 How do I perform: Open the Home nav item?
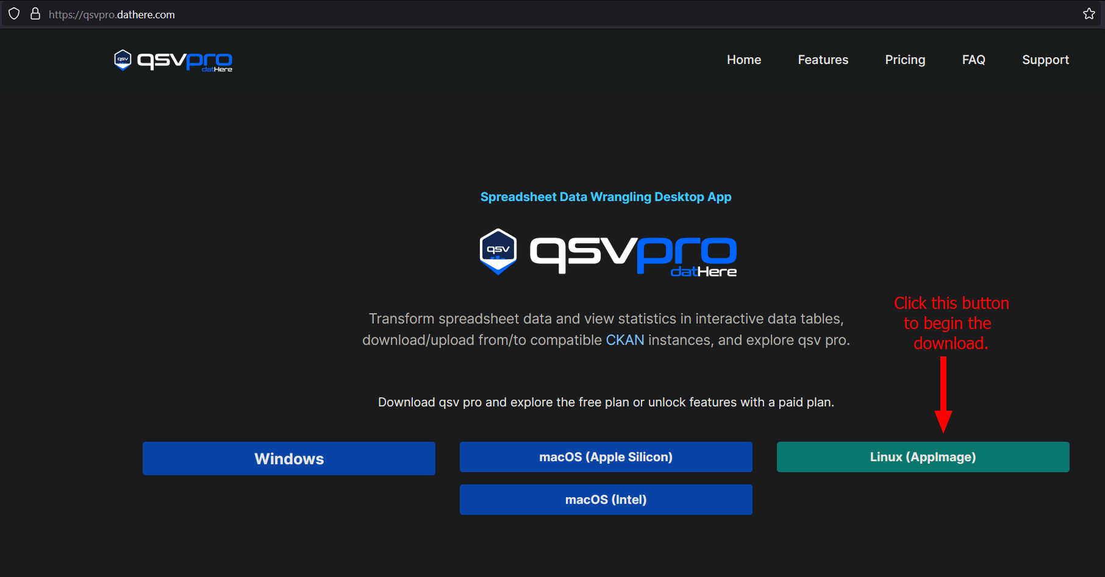[x=744, y=60]
